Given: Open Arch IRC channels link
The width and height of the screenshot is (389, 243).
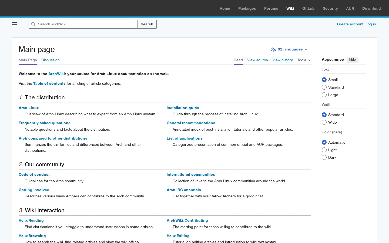Looking at the screenshot, I should pos(184,190).
